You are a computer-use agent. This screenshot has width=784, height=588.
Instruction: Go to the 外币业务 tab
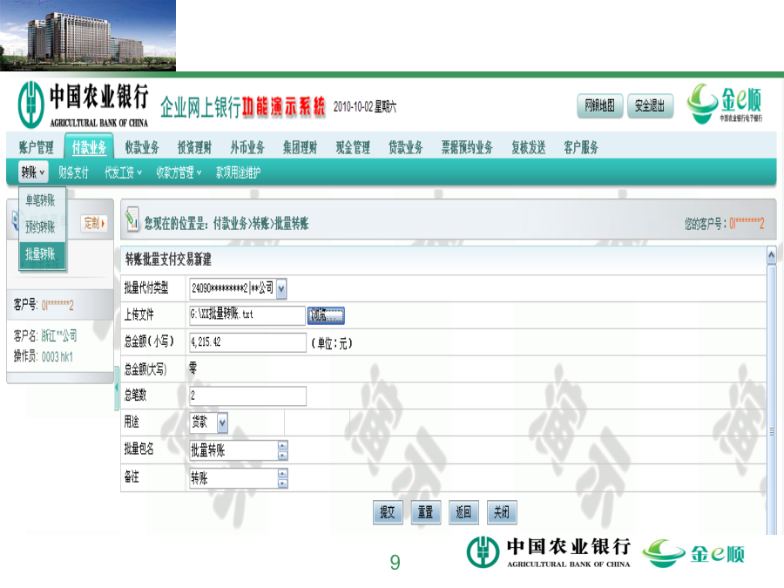[247, 147]
